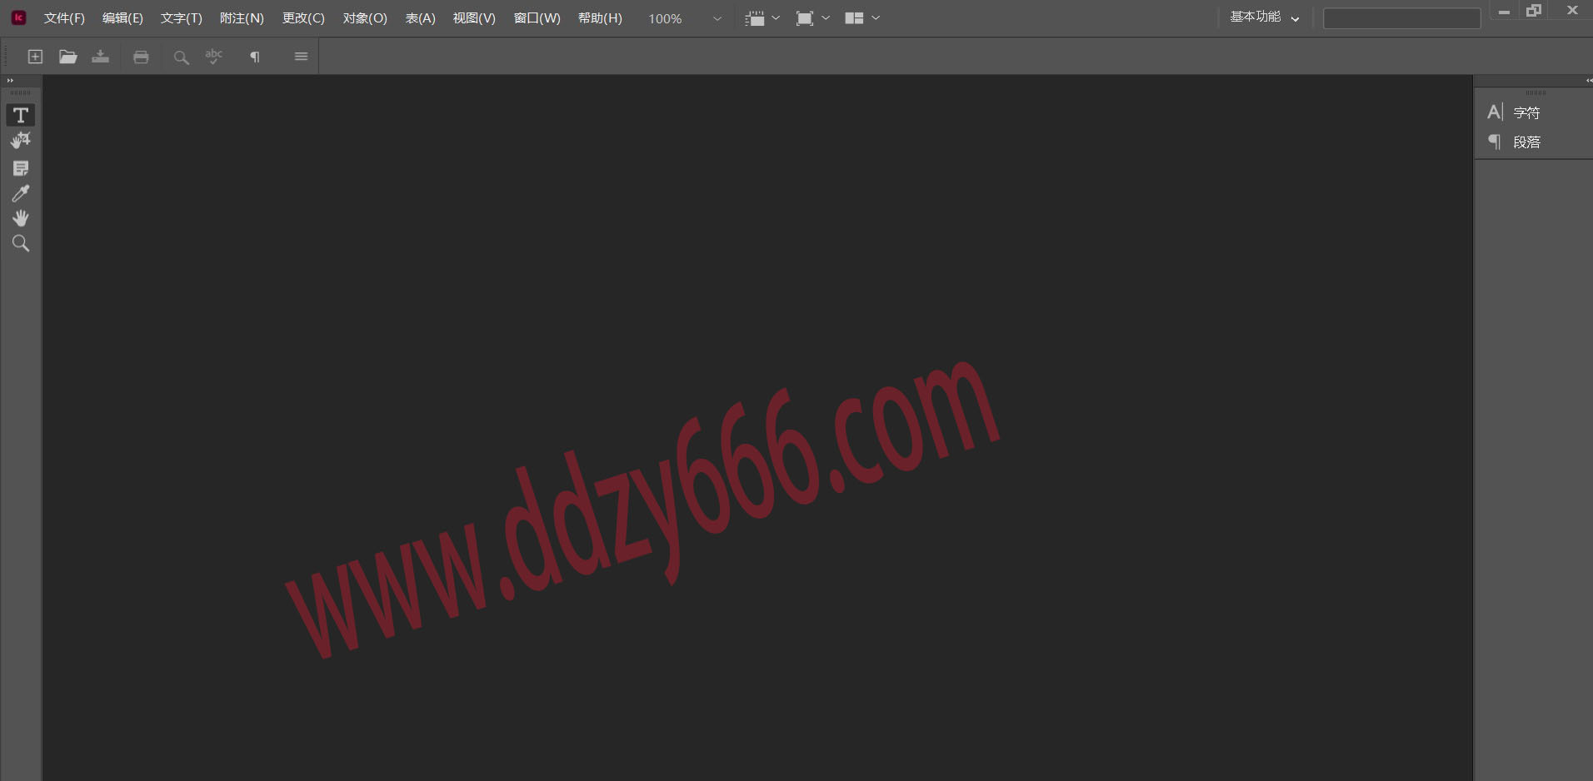The width and height of the screenshot is (1593, 781).
Task: Open the 窗口(W) menu
Action: click(x=537, y=18)
